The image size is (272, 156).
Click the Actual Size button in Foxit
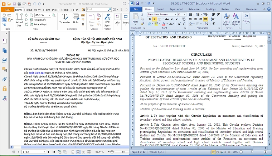tap(19, 20)
